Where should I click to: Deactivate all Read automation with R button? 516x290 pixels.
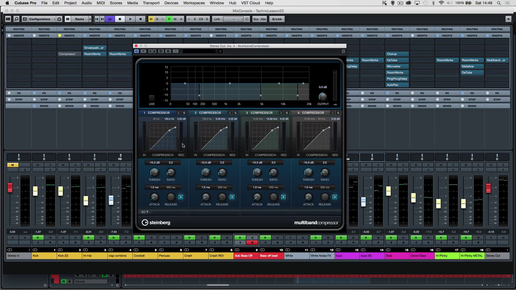169,19
